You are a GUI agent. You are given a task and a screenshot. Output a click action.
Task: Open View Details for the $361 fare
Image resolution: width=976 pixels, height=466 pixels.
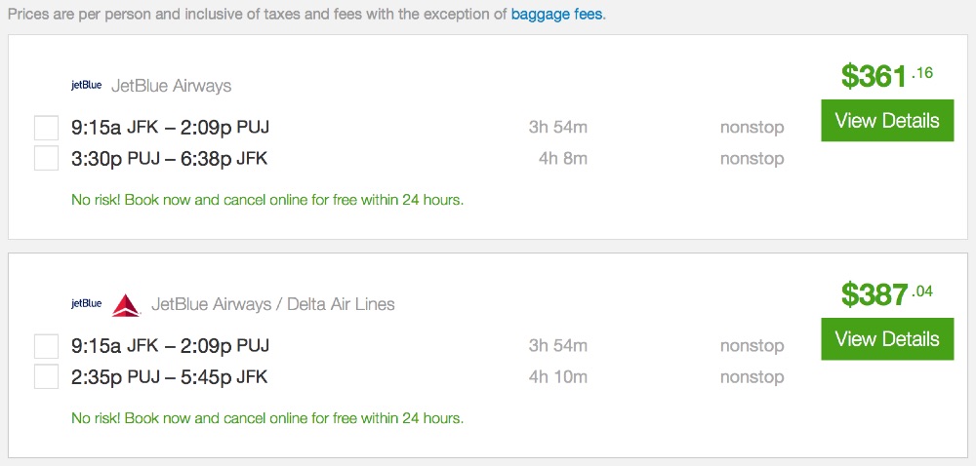(x=887, y=121)
